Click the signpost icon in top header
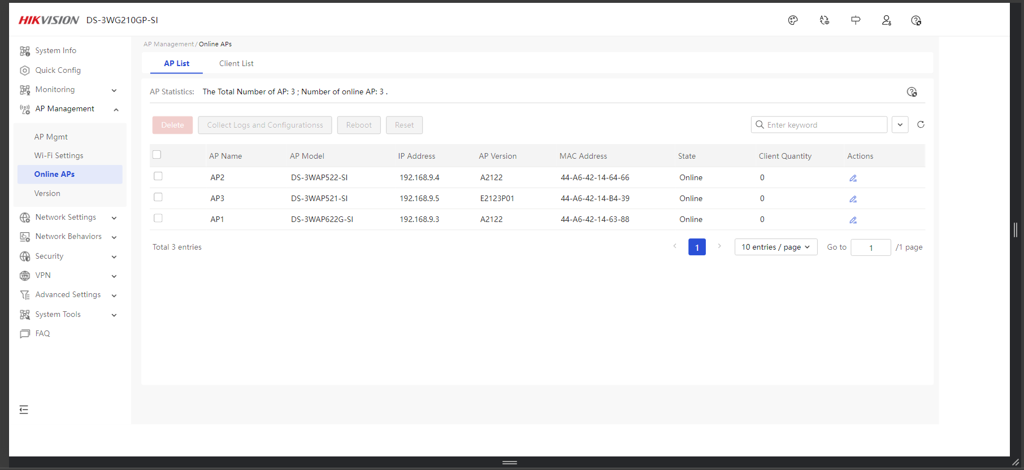Image resolution: width=1024 pixels, height=470 pixels. [x=856, y=20]
